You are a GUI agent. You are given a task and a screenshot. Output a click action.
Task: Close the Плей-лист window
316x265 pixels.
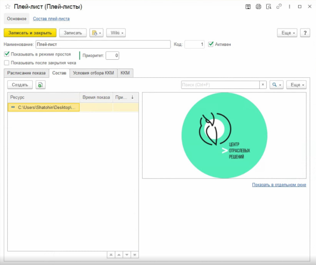tap(310, 7)
